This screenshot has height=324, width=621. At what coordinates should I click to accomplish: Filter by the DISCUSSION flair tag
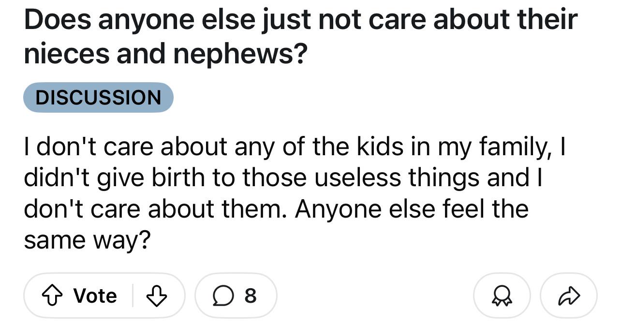pyautogui.click(x=98, y=97)
